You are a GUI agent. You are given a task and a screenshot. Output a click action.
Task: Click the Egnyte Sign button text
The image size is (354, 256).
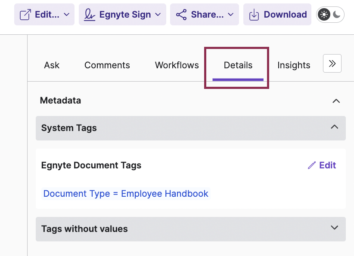click(125, 15)
